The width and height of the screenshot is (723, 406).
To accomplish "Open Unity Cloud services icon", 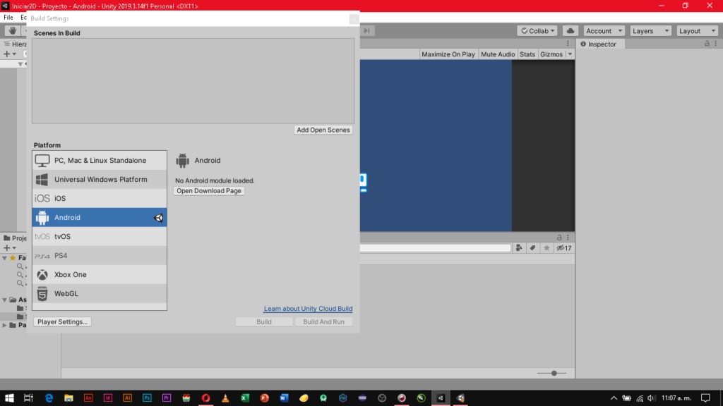I will (x=570, y=31).
